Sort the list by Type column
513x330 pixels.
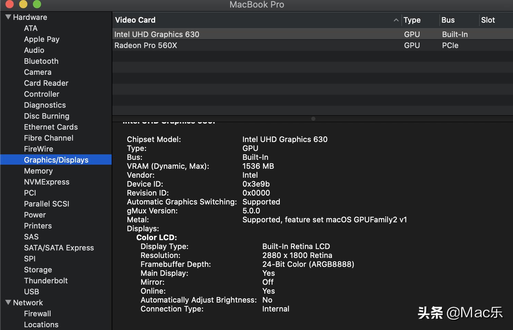coord(412,20)
